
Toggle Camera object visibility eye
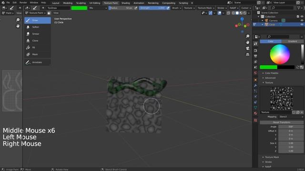pyautogui.click(x=302, y=20)
